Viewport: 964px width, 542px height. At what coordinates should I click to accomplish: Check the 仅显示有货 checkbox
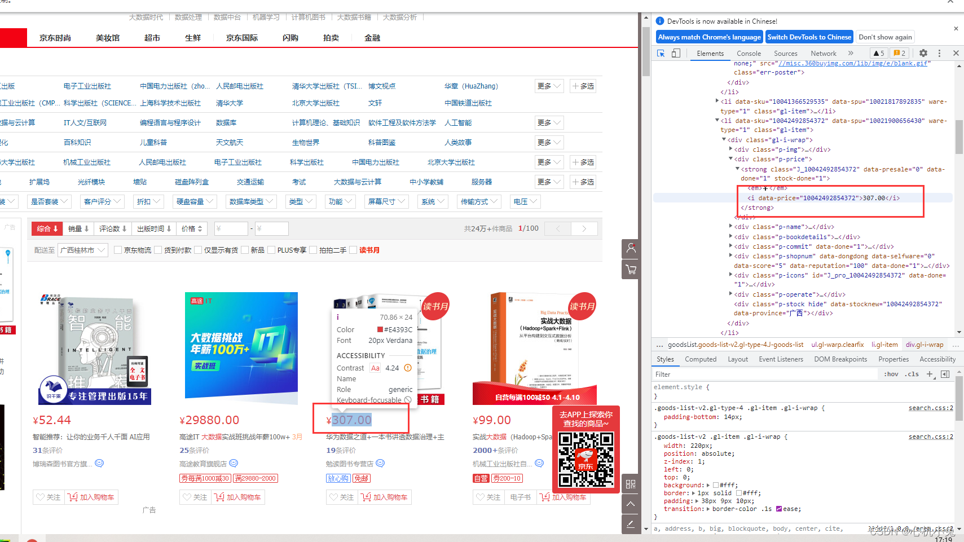[198, 250]
